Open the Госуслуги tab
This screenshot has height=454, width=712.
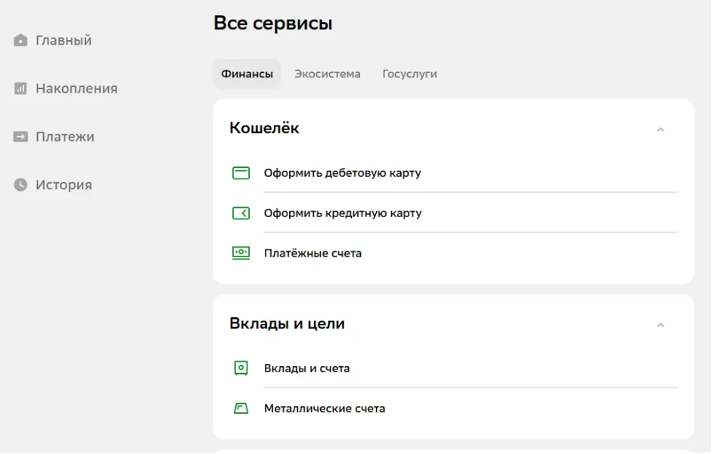point(409,74)
